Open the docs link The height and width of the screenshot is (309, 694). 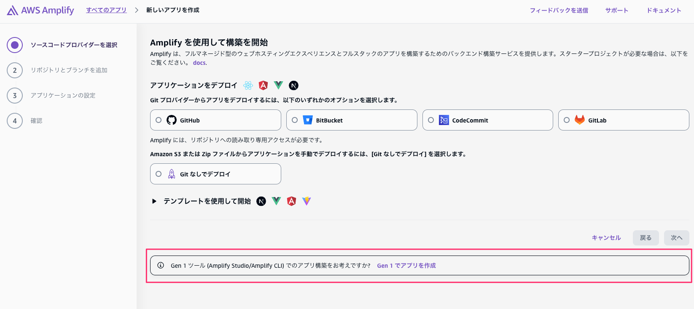coord(199,63)
